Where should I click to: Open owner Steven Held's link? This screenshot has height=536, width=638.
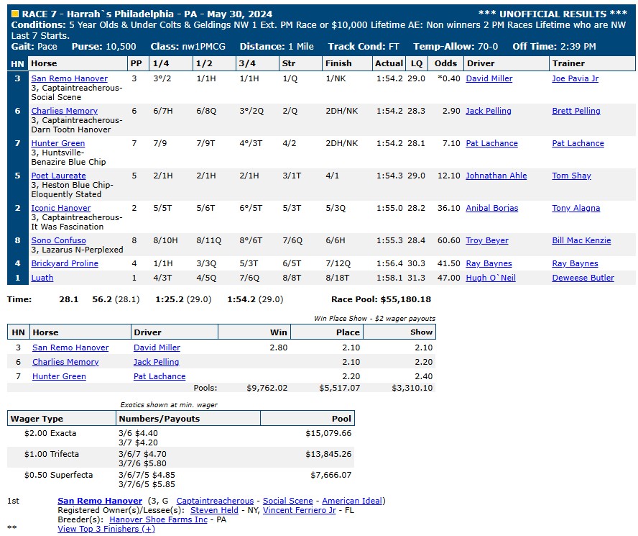(x=214, y=510)
